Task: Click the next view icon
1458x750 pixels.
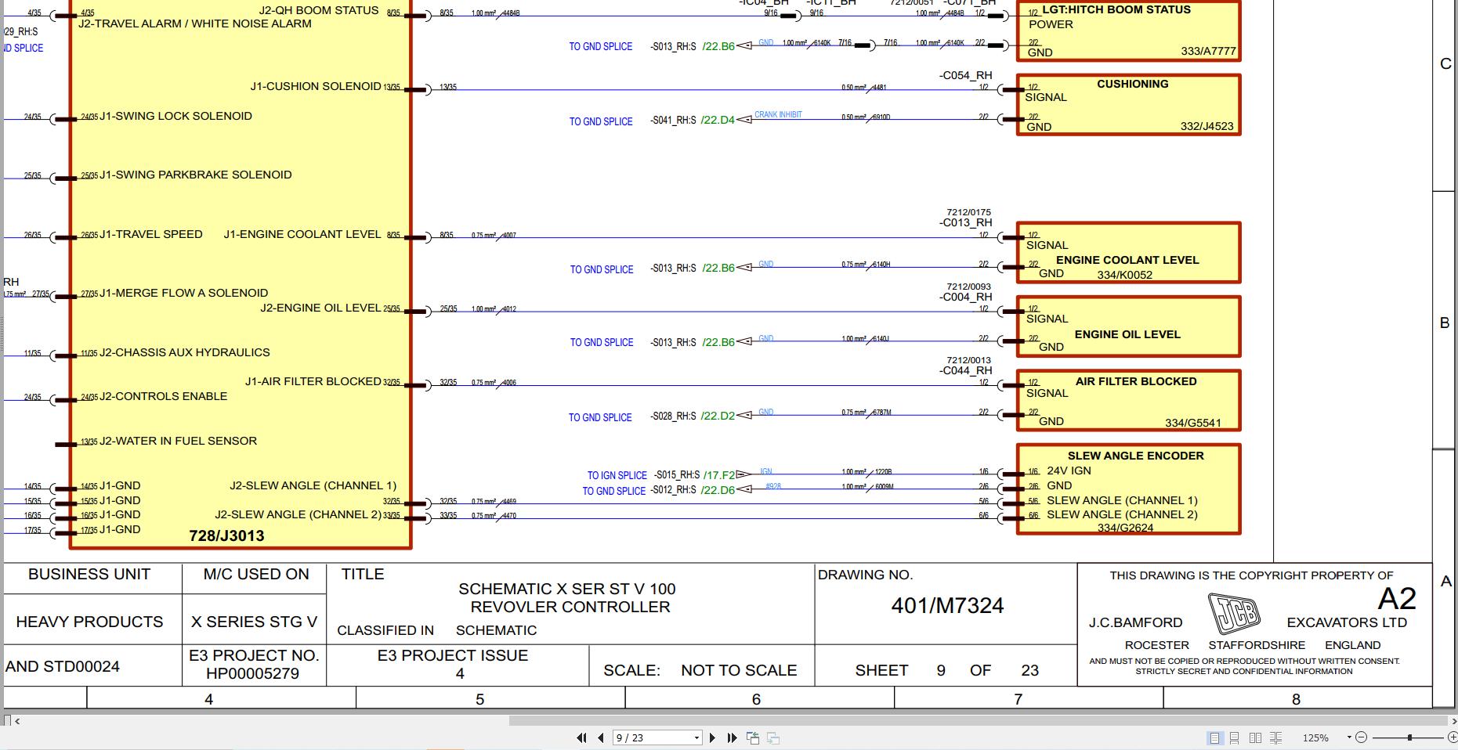Action: [772, 737]
